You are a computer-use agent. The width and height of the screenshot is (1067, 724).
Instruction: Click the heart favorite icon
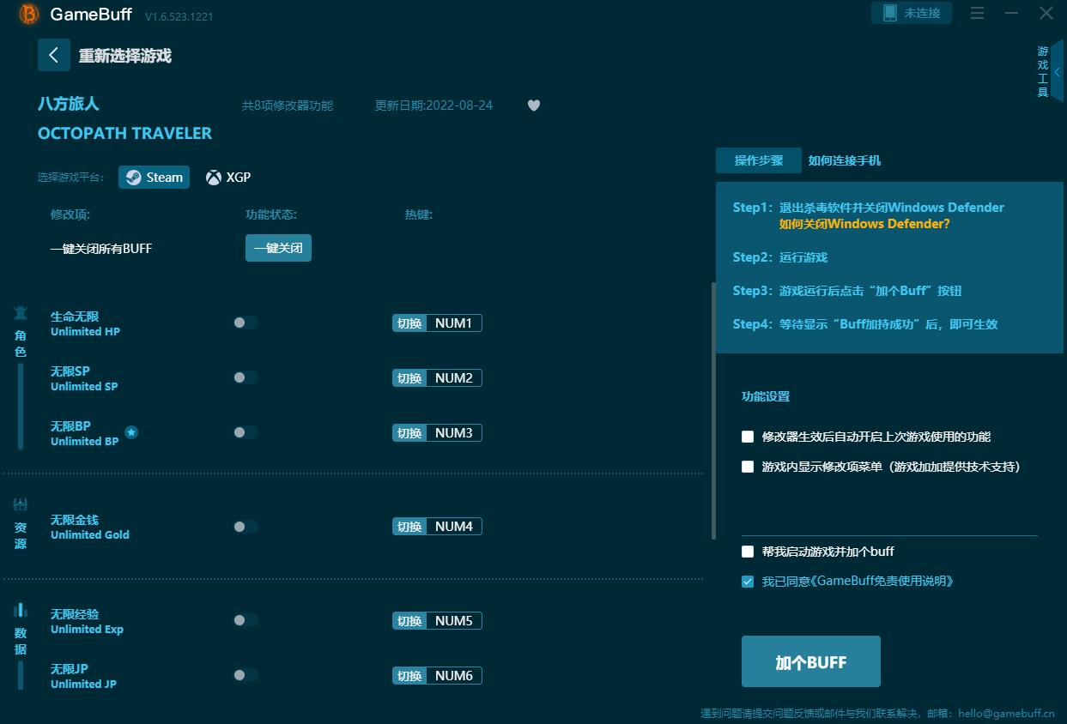point(534,106)
